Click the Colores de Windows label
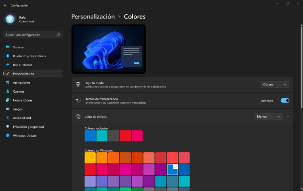 click(99, 150)
